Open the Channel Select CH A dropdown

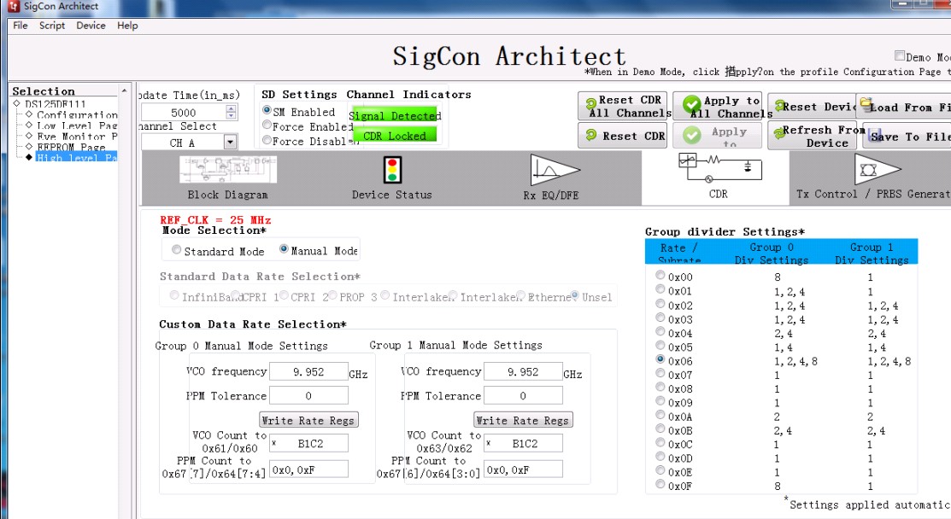(x=230, y=143)
